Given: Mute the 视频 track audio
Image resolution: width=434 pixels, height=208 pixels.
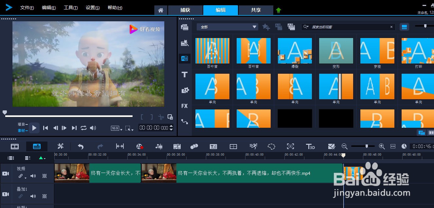Looking at the screenshot, I should coord(33,176).
